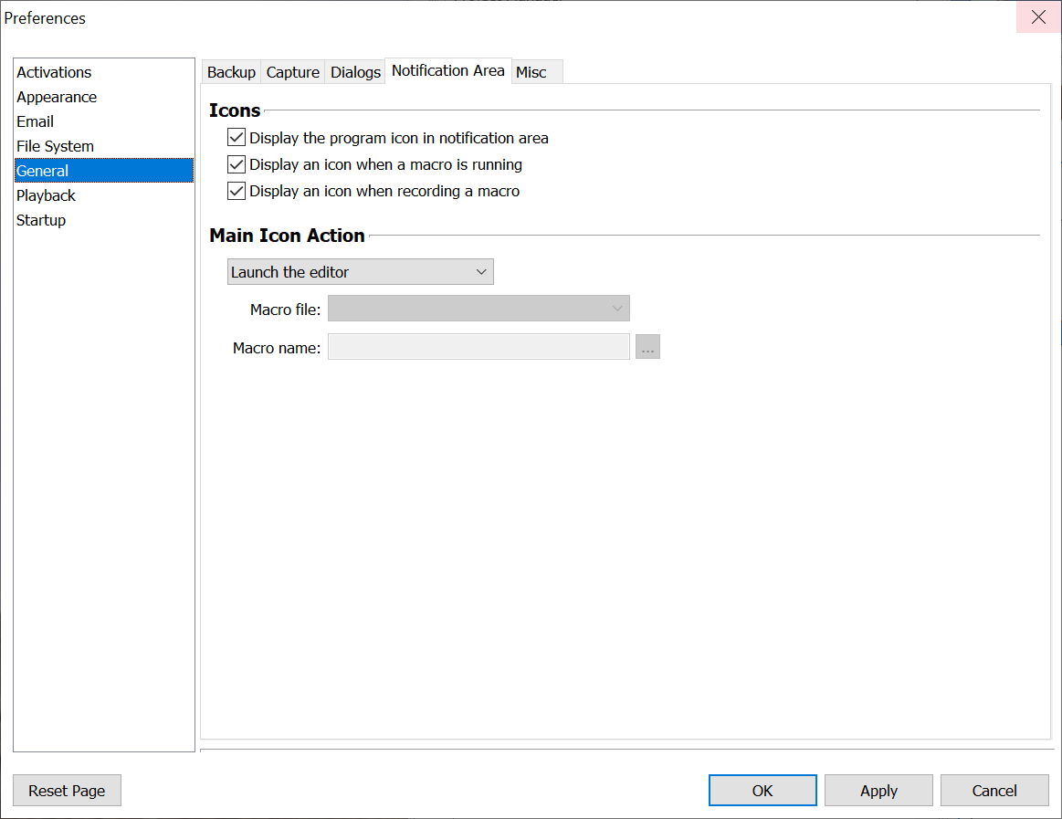Open the Playback preferences category
The height and width of the screenshot is (819, 1062).
(46, 195)
